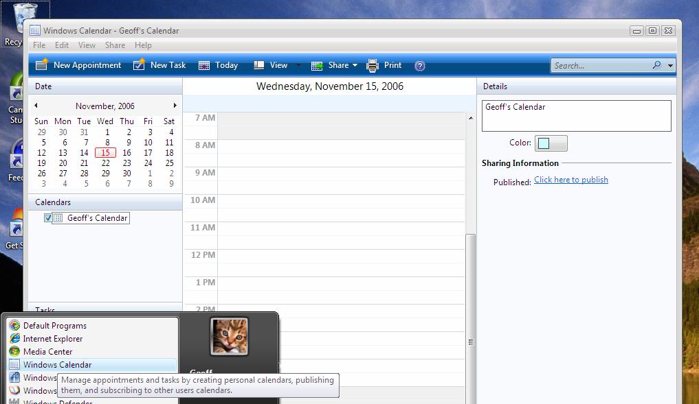699x404 pixels.
Task: Click the Print button label
Action: point(392,65)
